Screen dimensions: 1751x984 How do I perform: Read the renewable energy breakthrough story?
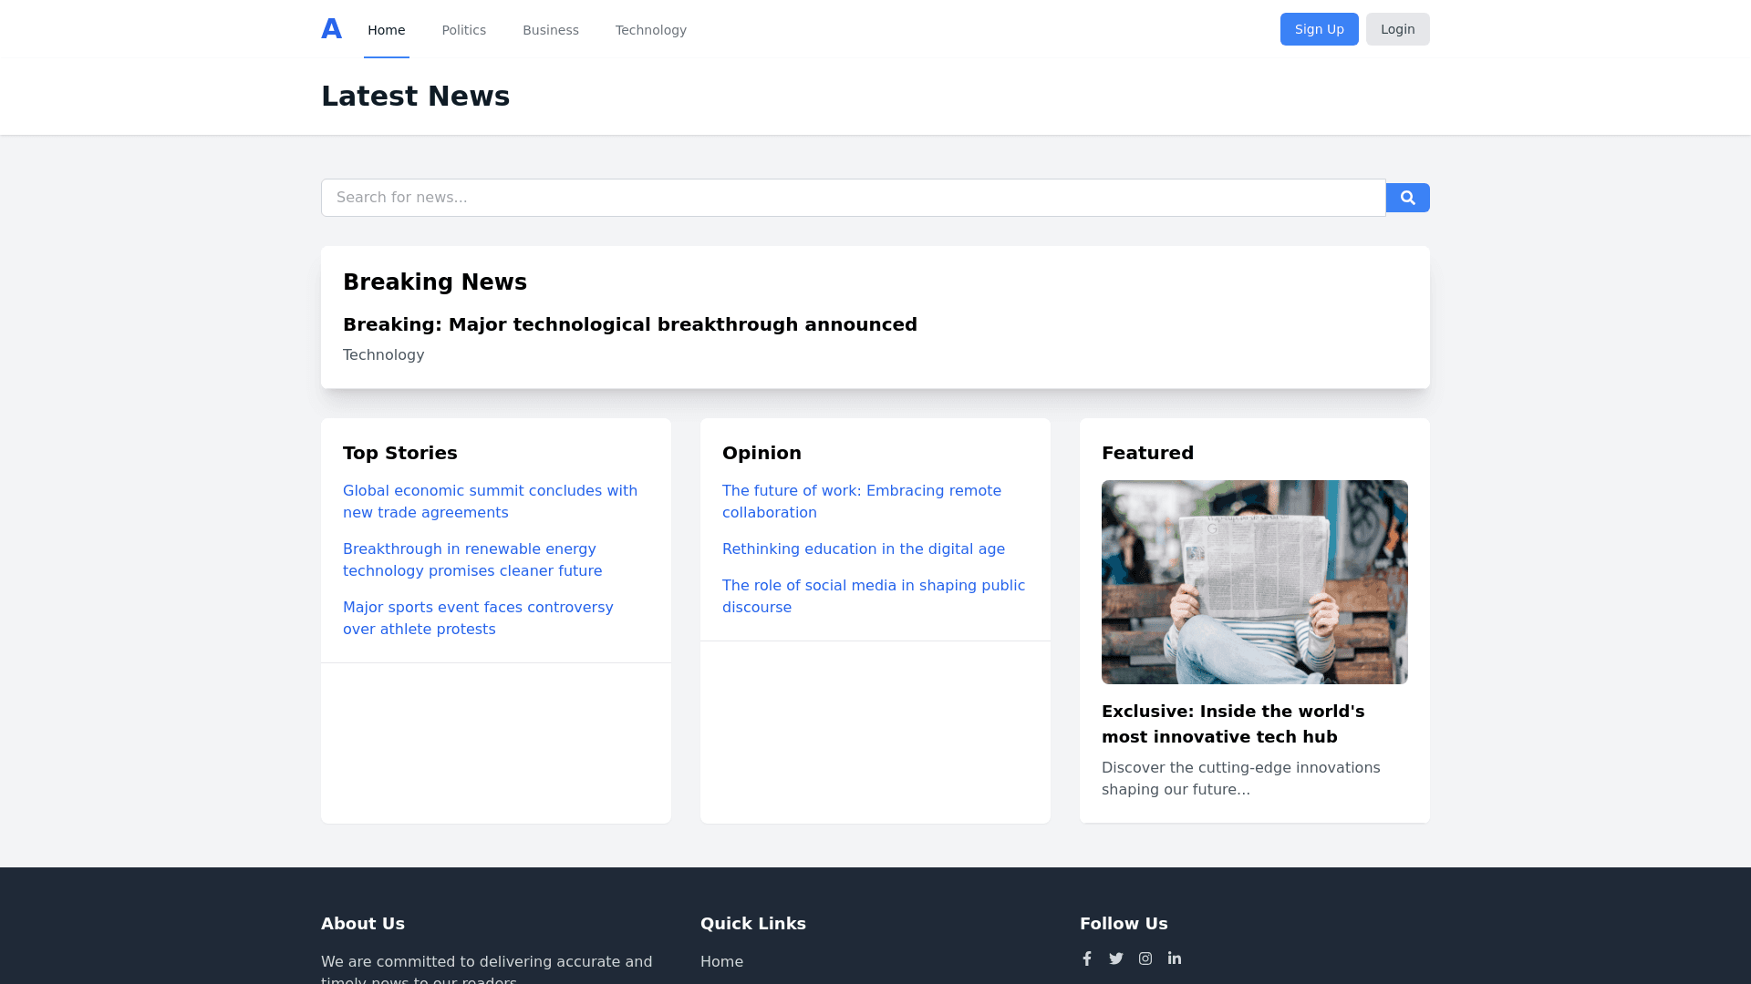click(471, 559)
